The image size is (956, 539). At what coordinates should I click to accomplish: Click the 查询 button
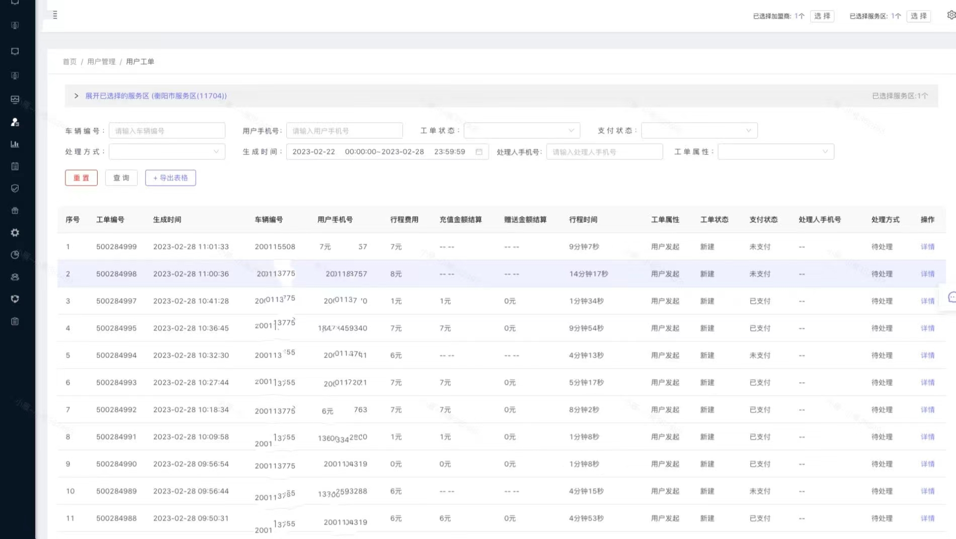121,177
